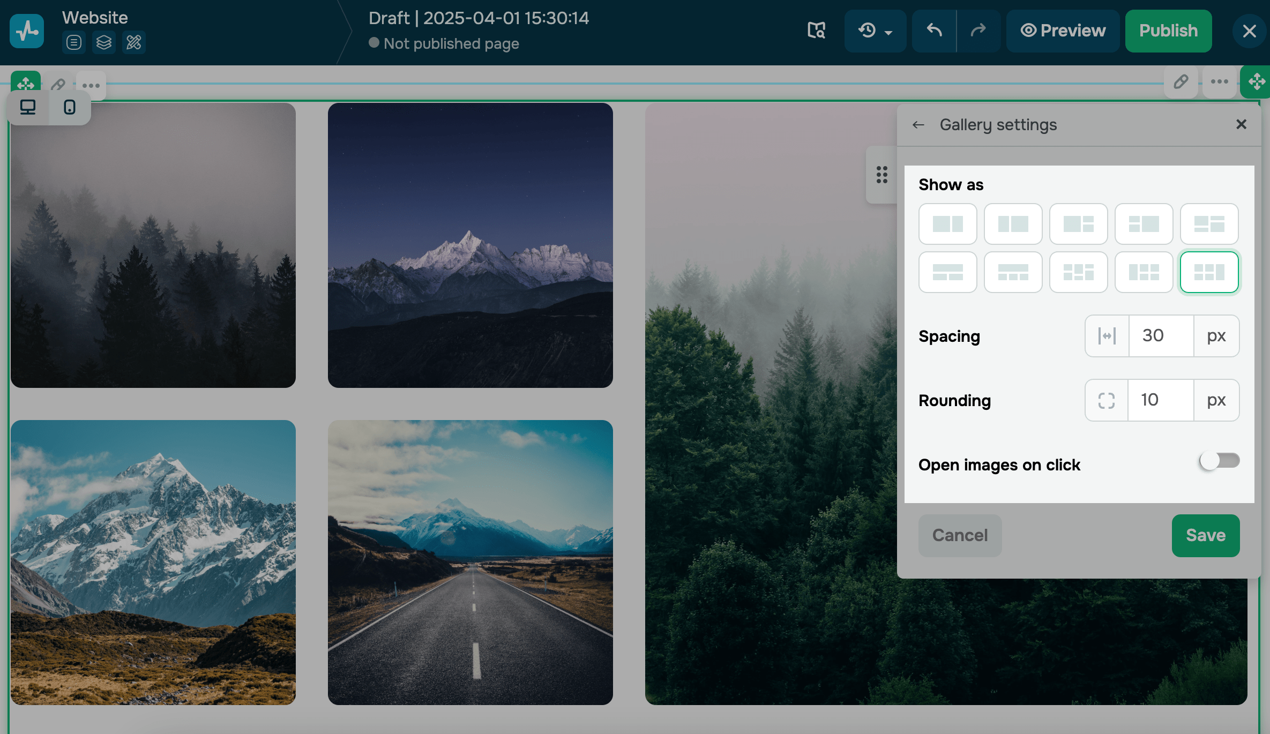The width and height of the screenshot is (1270, 734).
Task: Open the version history dropdown
Action: coord(875,31)
